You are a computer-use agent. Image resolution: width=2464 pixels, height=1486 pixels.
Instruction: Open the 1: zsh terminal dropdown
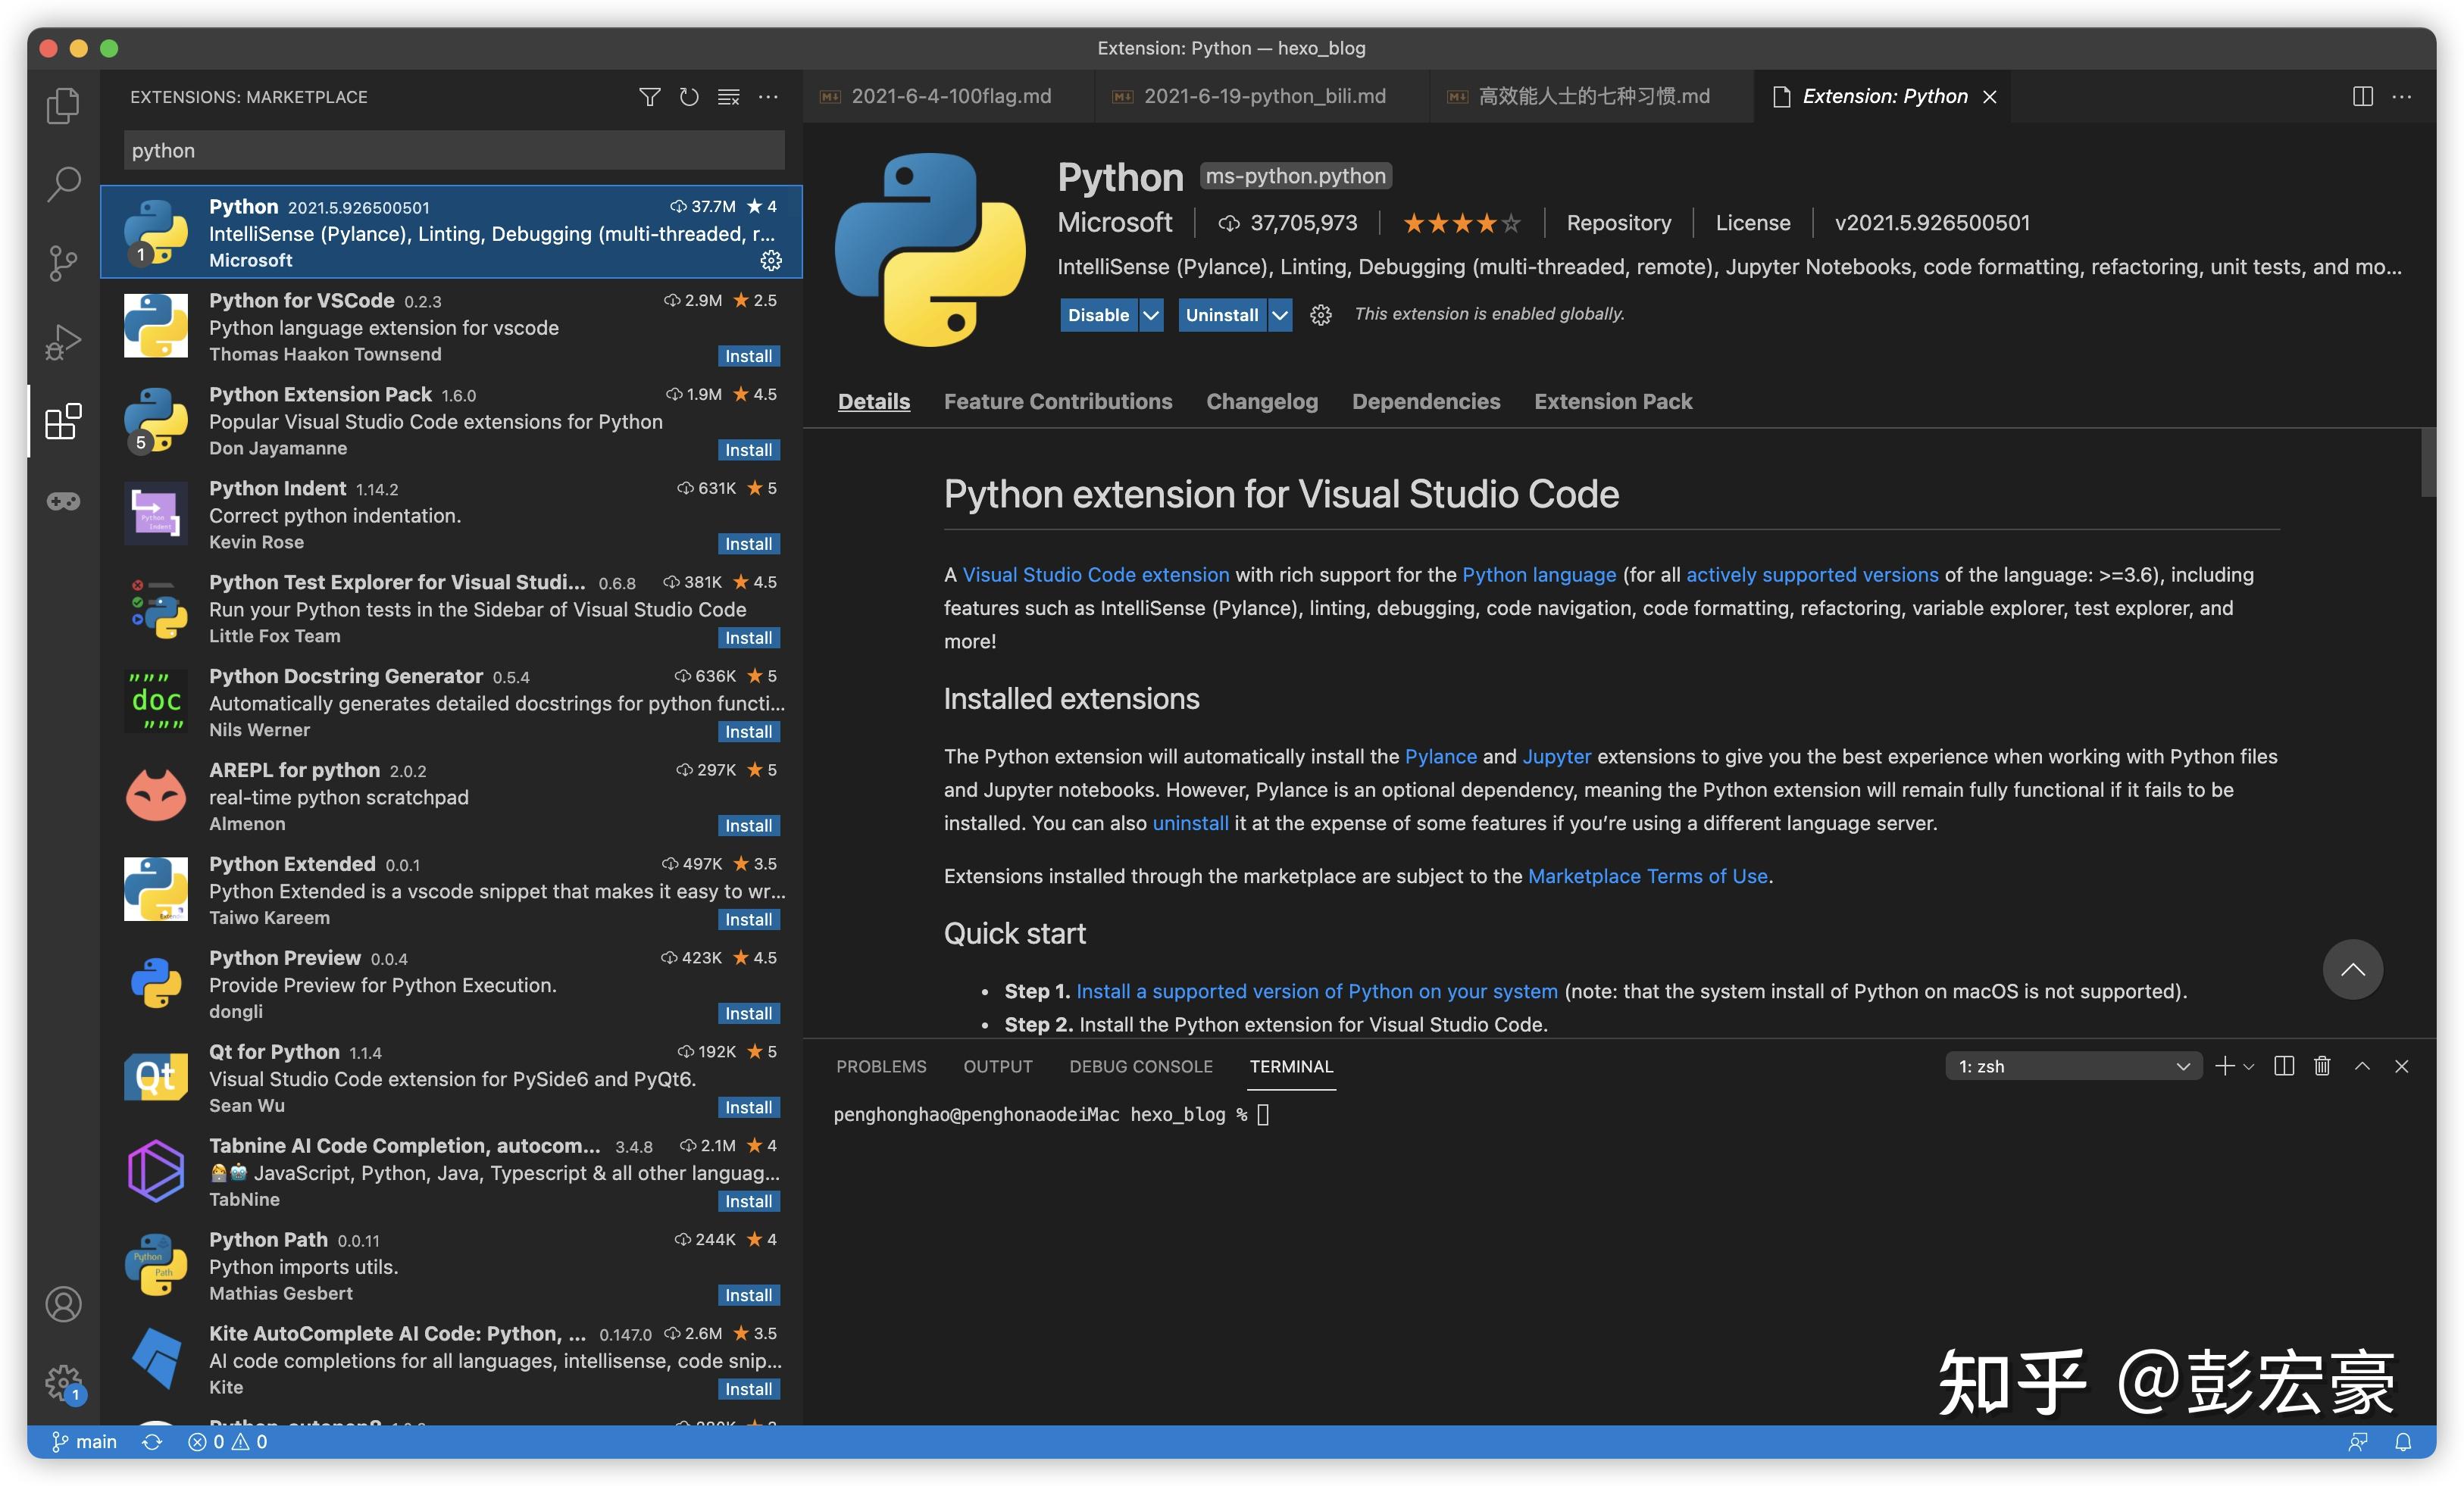[2073, 1066]
